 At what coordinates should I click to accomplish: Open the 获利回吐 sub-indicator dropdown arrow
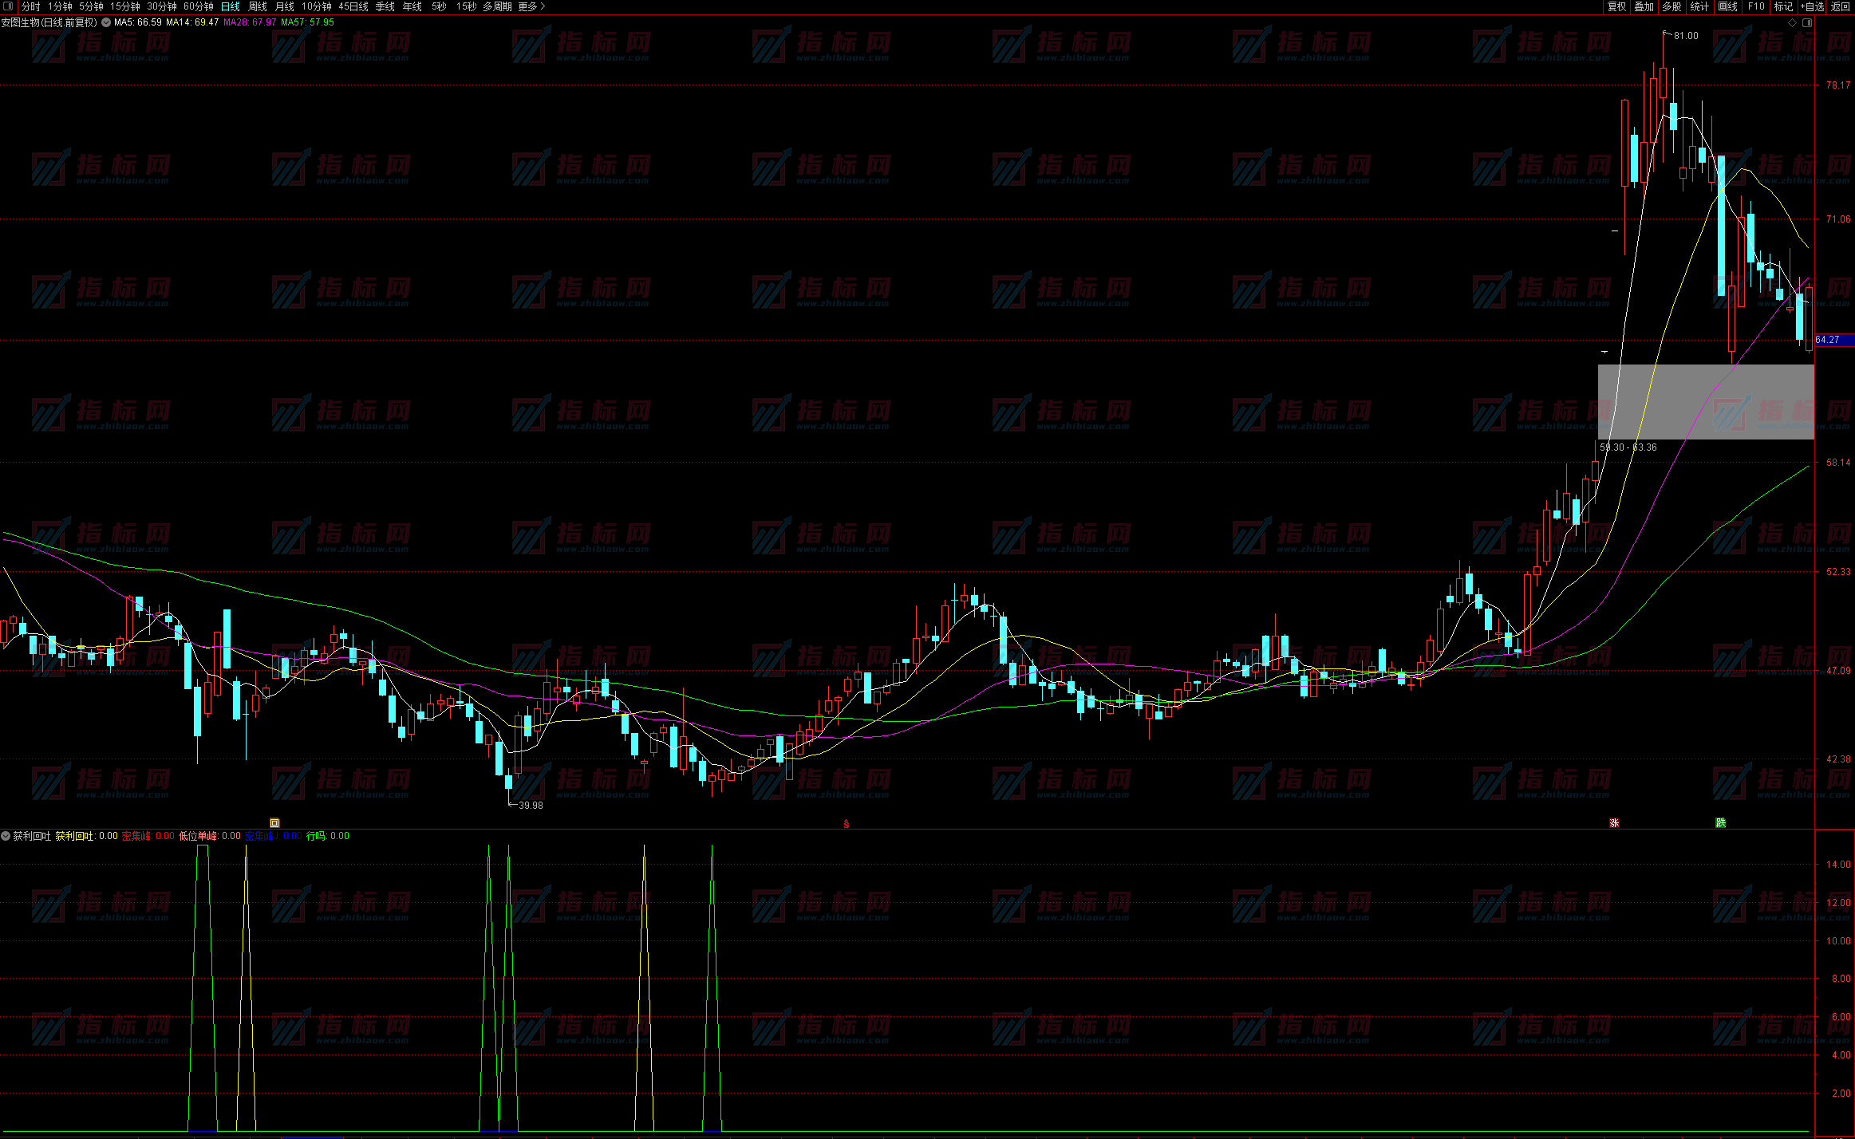(6, 836)
